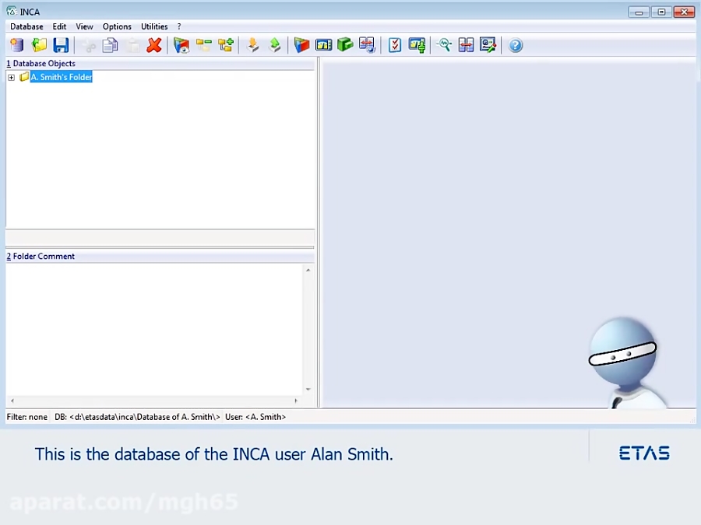The height and width of the screenshot is (525, 701).
Task: Open INCA help via the question mark icon
Action: tap(516, 45)
